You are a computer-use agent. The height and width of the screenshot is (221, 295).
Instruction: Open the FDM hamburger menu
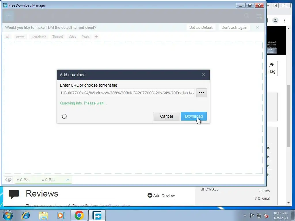point(259,16)
